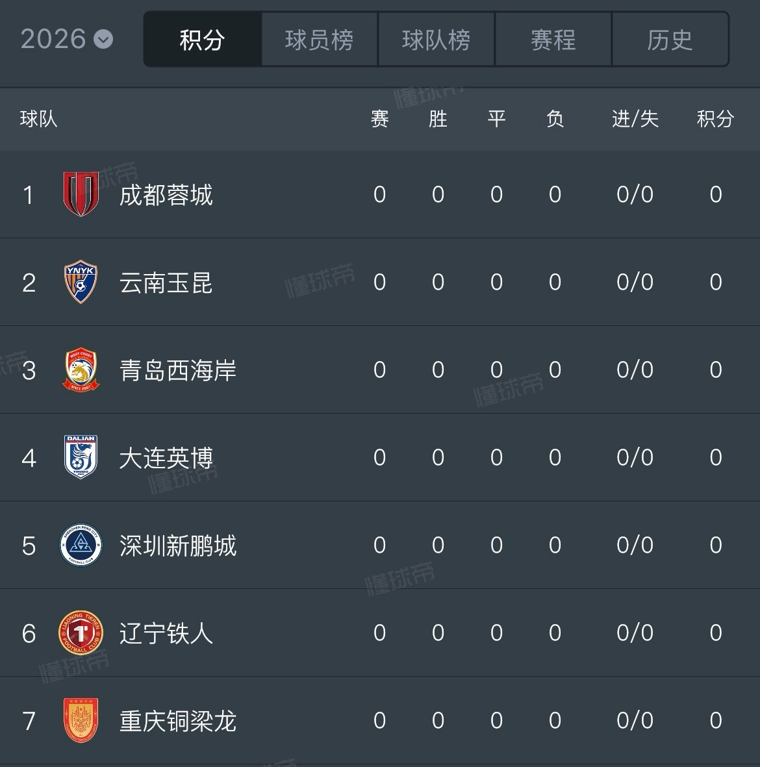
Task: Switch to the 球队榜 tab
Action: 436,40
